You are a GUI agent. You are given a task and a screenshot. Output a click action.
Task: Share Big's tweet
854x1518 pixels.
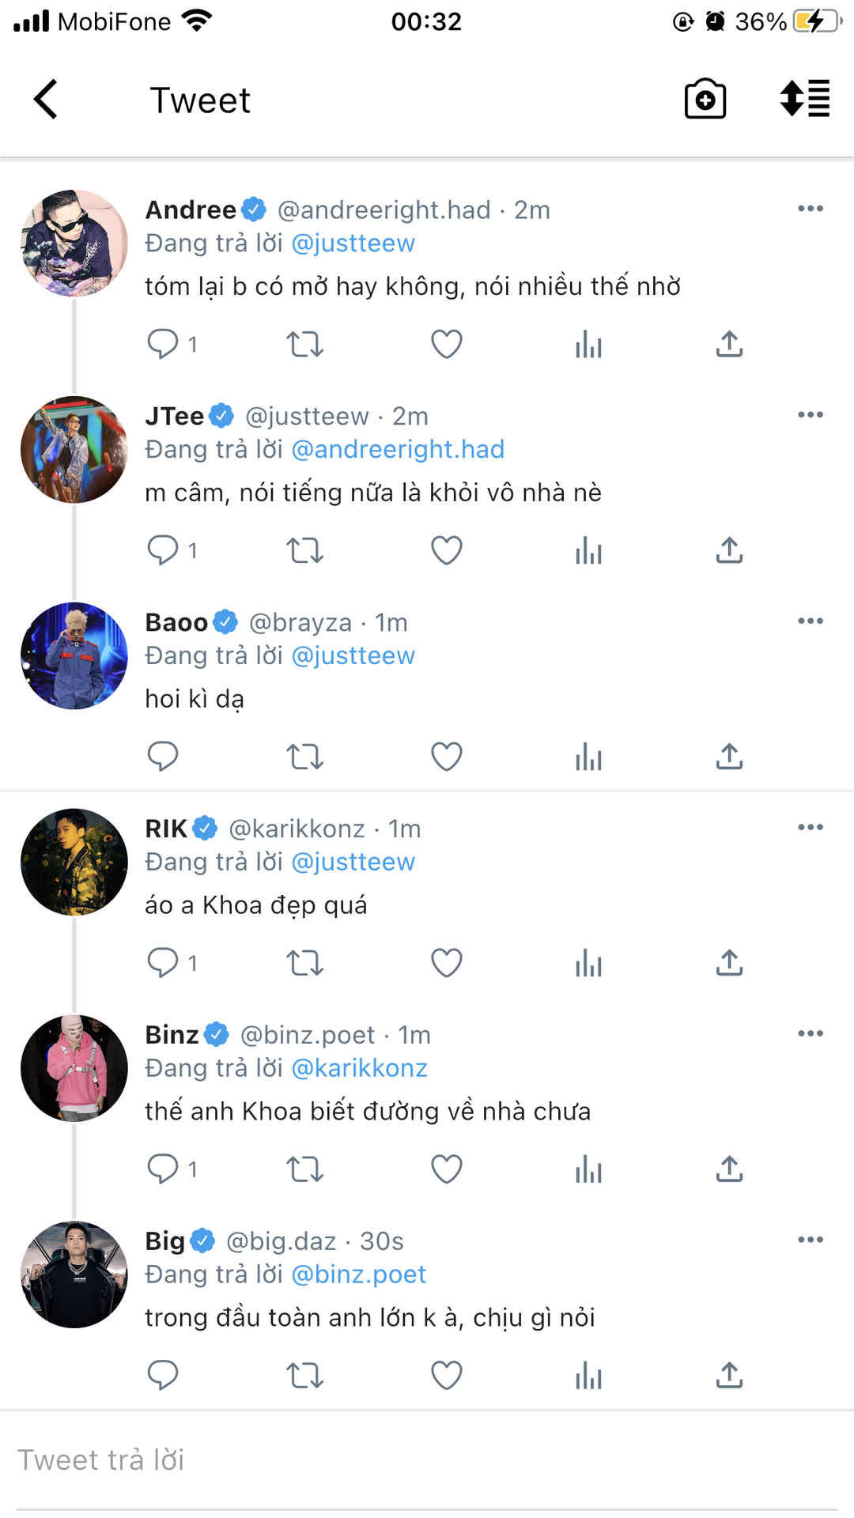coord(729,1376)
